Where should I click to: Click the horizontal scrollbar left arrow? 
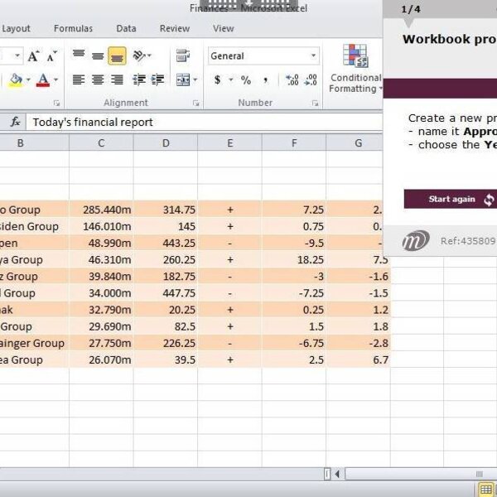pyautogui.click(x=337, y=474)
